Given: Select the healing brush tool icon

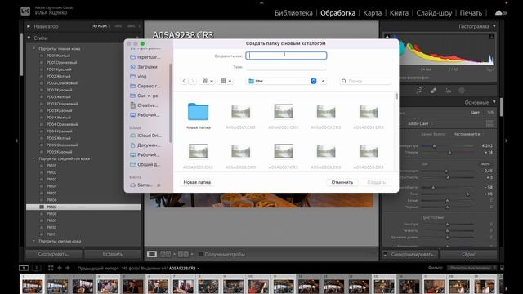Looking at the screenshot, I should 434,91.
